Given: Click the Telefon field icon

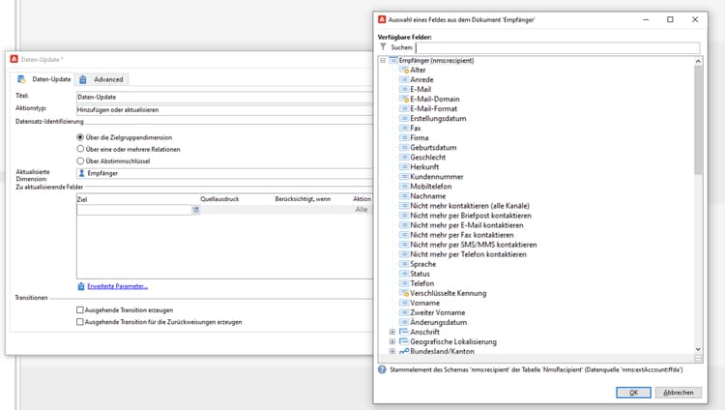Looking at the screenshot, I should [x=404, y=283].
